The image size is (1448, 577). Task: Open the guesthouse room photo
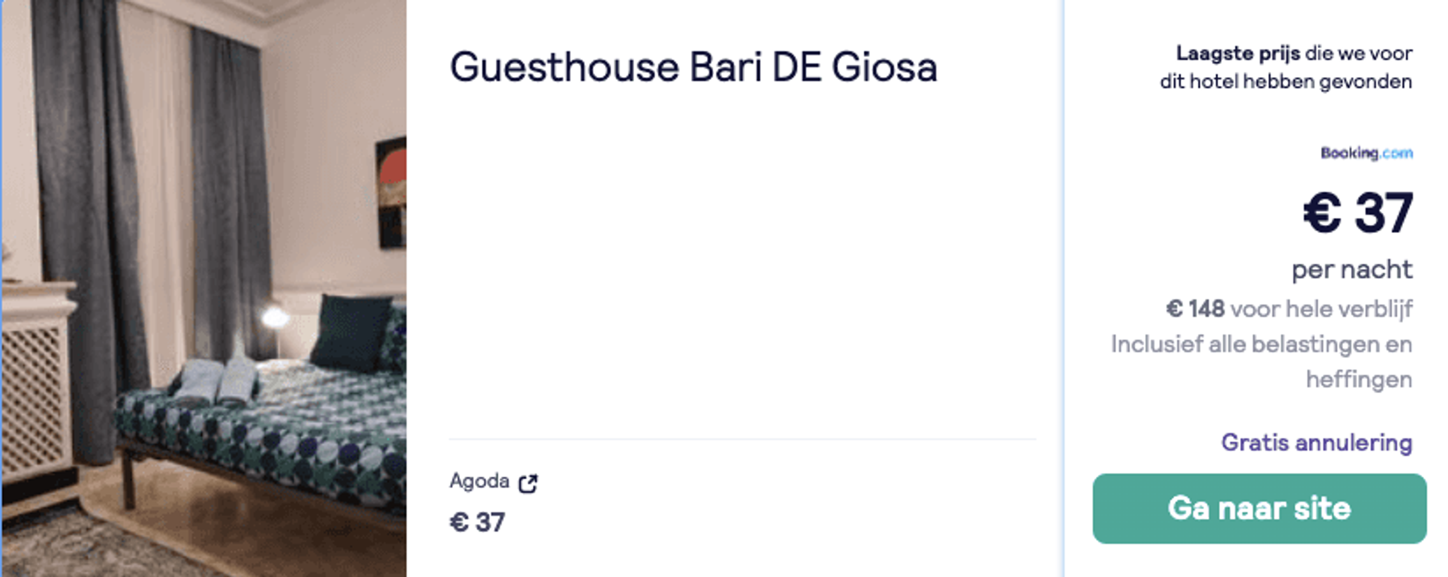204,288
